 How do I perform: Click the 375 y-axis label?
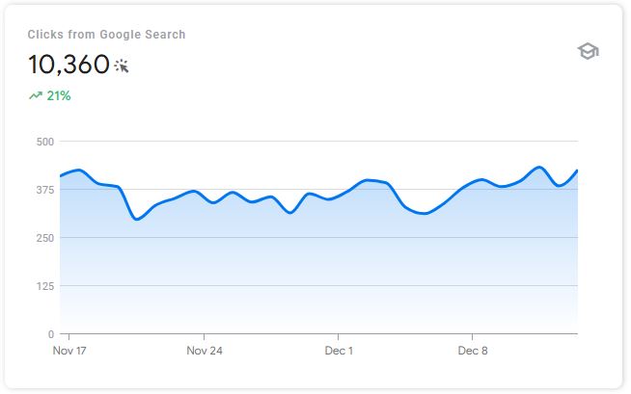(43, 190)
